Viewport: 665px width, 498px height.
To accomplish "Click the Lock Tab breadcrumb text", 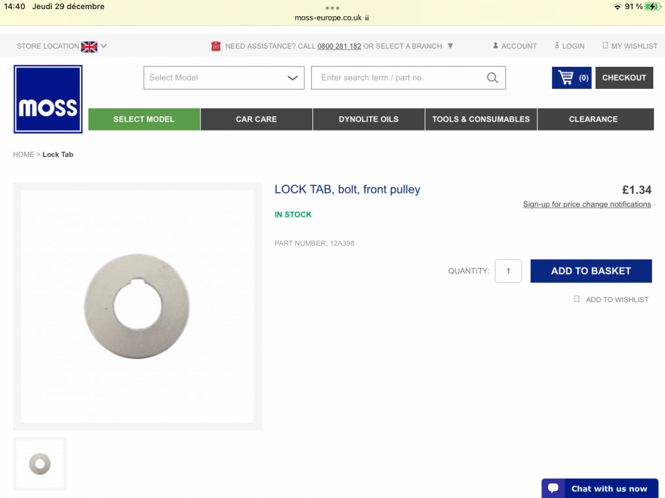I will tap(58, 155).
